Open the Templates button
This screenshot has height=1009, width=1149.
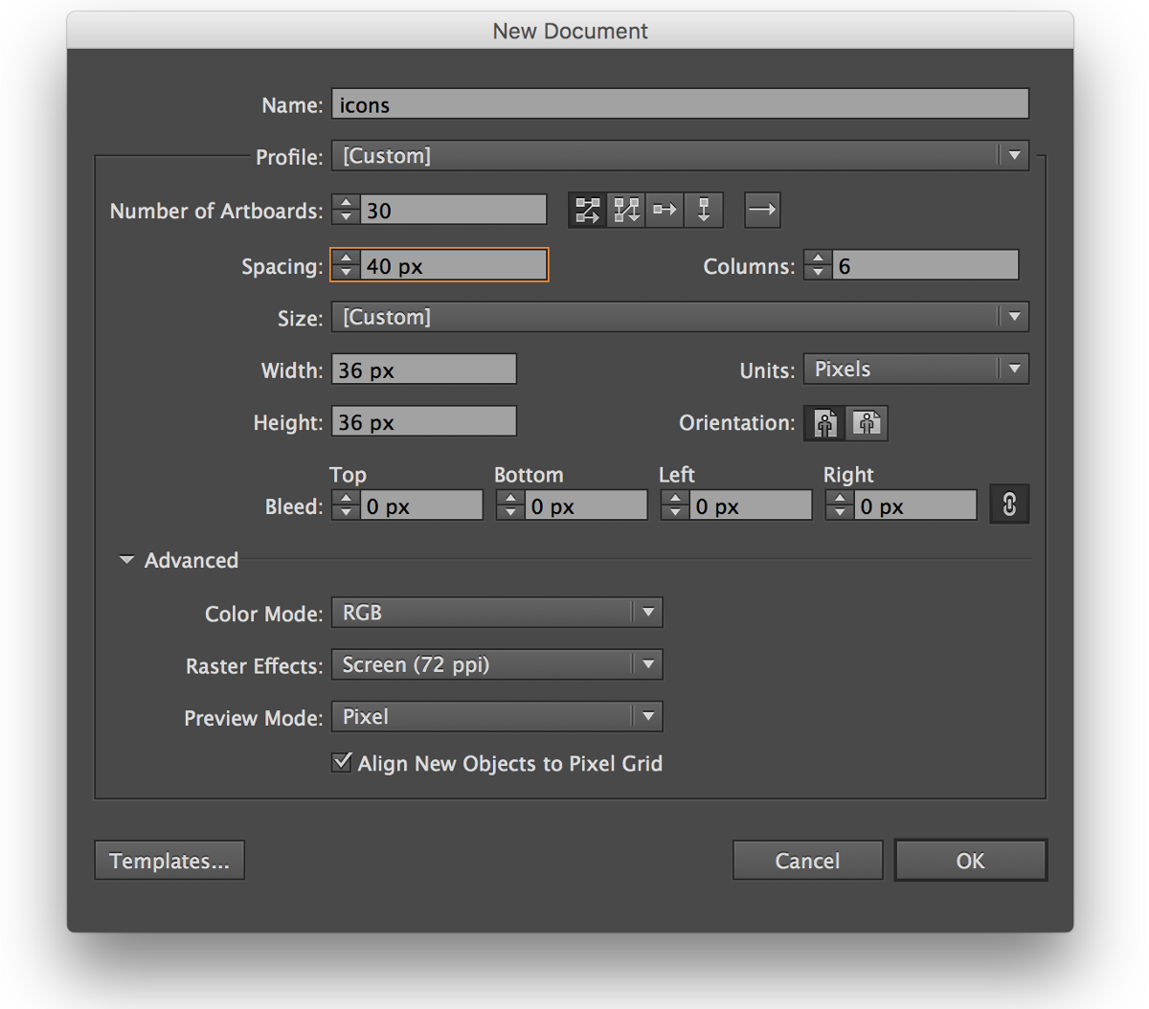click(x=169, y=861)
